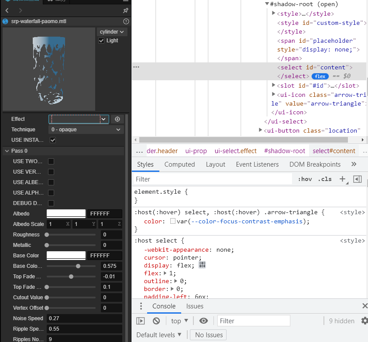Open Default levels dropdown

pos(159,335)
